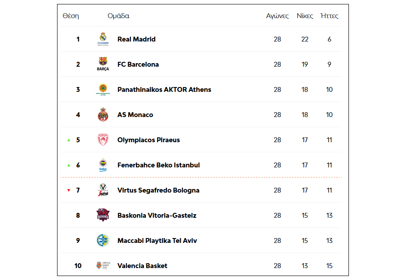Click the Real Madrid team logo
Viewport: 398px width, 280px height.
tap(103, 39)
